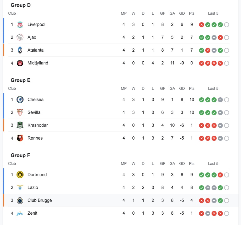
Task: Click Liverpool's first red loss indicator
Action: pos(202,25)
